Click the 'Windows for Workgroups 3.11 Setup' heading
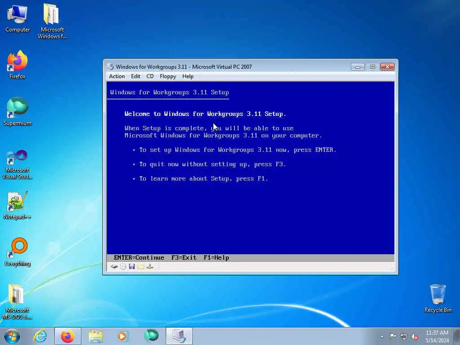 pos(169,92)
